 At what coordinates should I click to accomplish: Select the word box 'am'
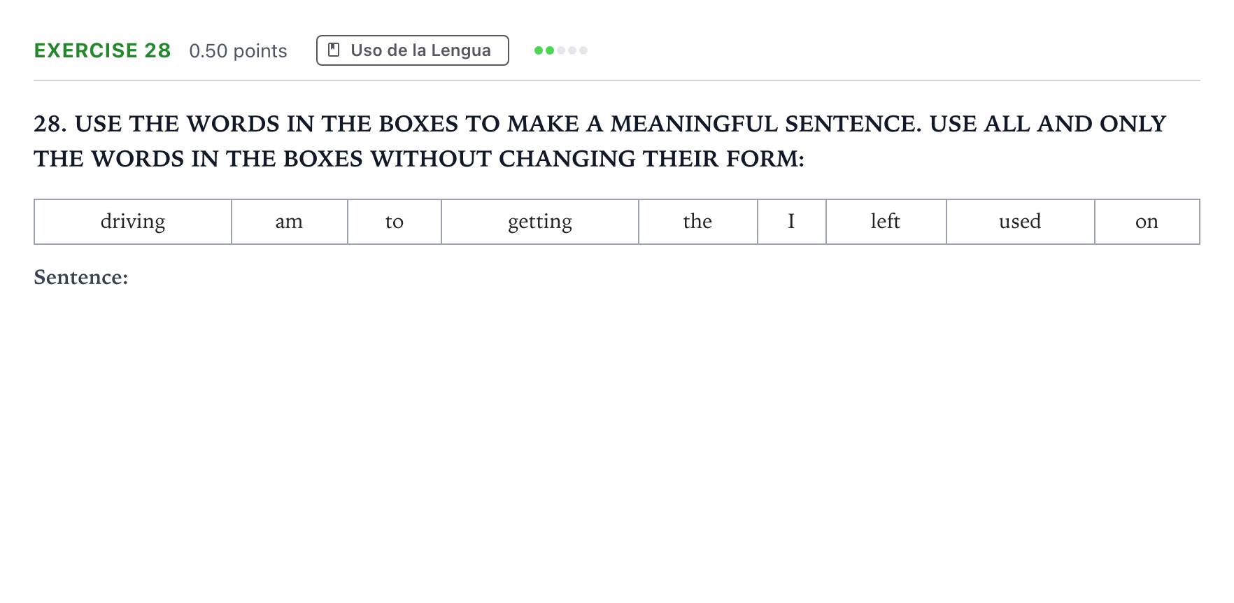click(290, 222)
